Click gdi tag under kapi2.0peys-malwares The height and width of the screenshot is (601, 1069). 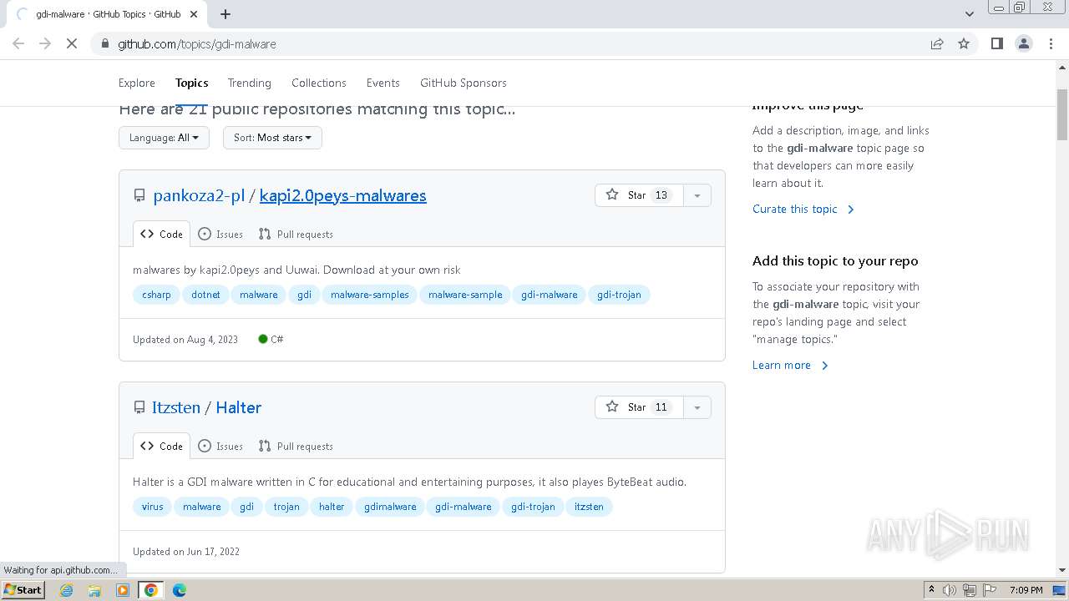click(x=304, y=295)
